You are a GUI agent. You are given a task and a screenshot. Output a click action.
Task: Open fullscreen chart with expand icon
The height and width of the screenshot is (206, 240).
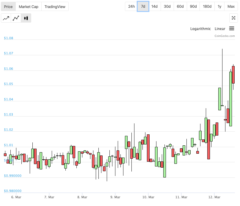coord(233,18)
